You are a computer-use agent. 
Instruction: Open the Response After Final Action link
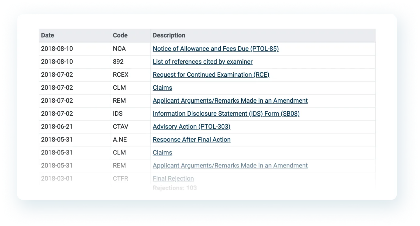point(191,140)
